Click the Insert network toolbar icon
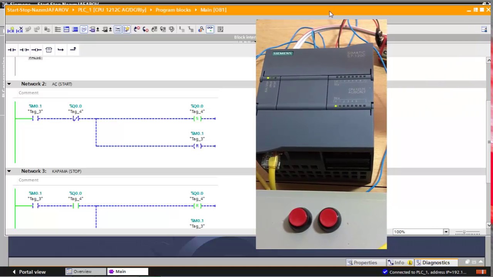This screenshot has width=493, height=277. pos(11,29)
